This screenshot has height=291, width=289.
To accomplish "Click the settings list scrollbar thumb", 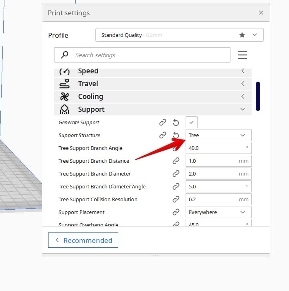I will (258, 96).
